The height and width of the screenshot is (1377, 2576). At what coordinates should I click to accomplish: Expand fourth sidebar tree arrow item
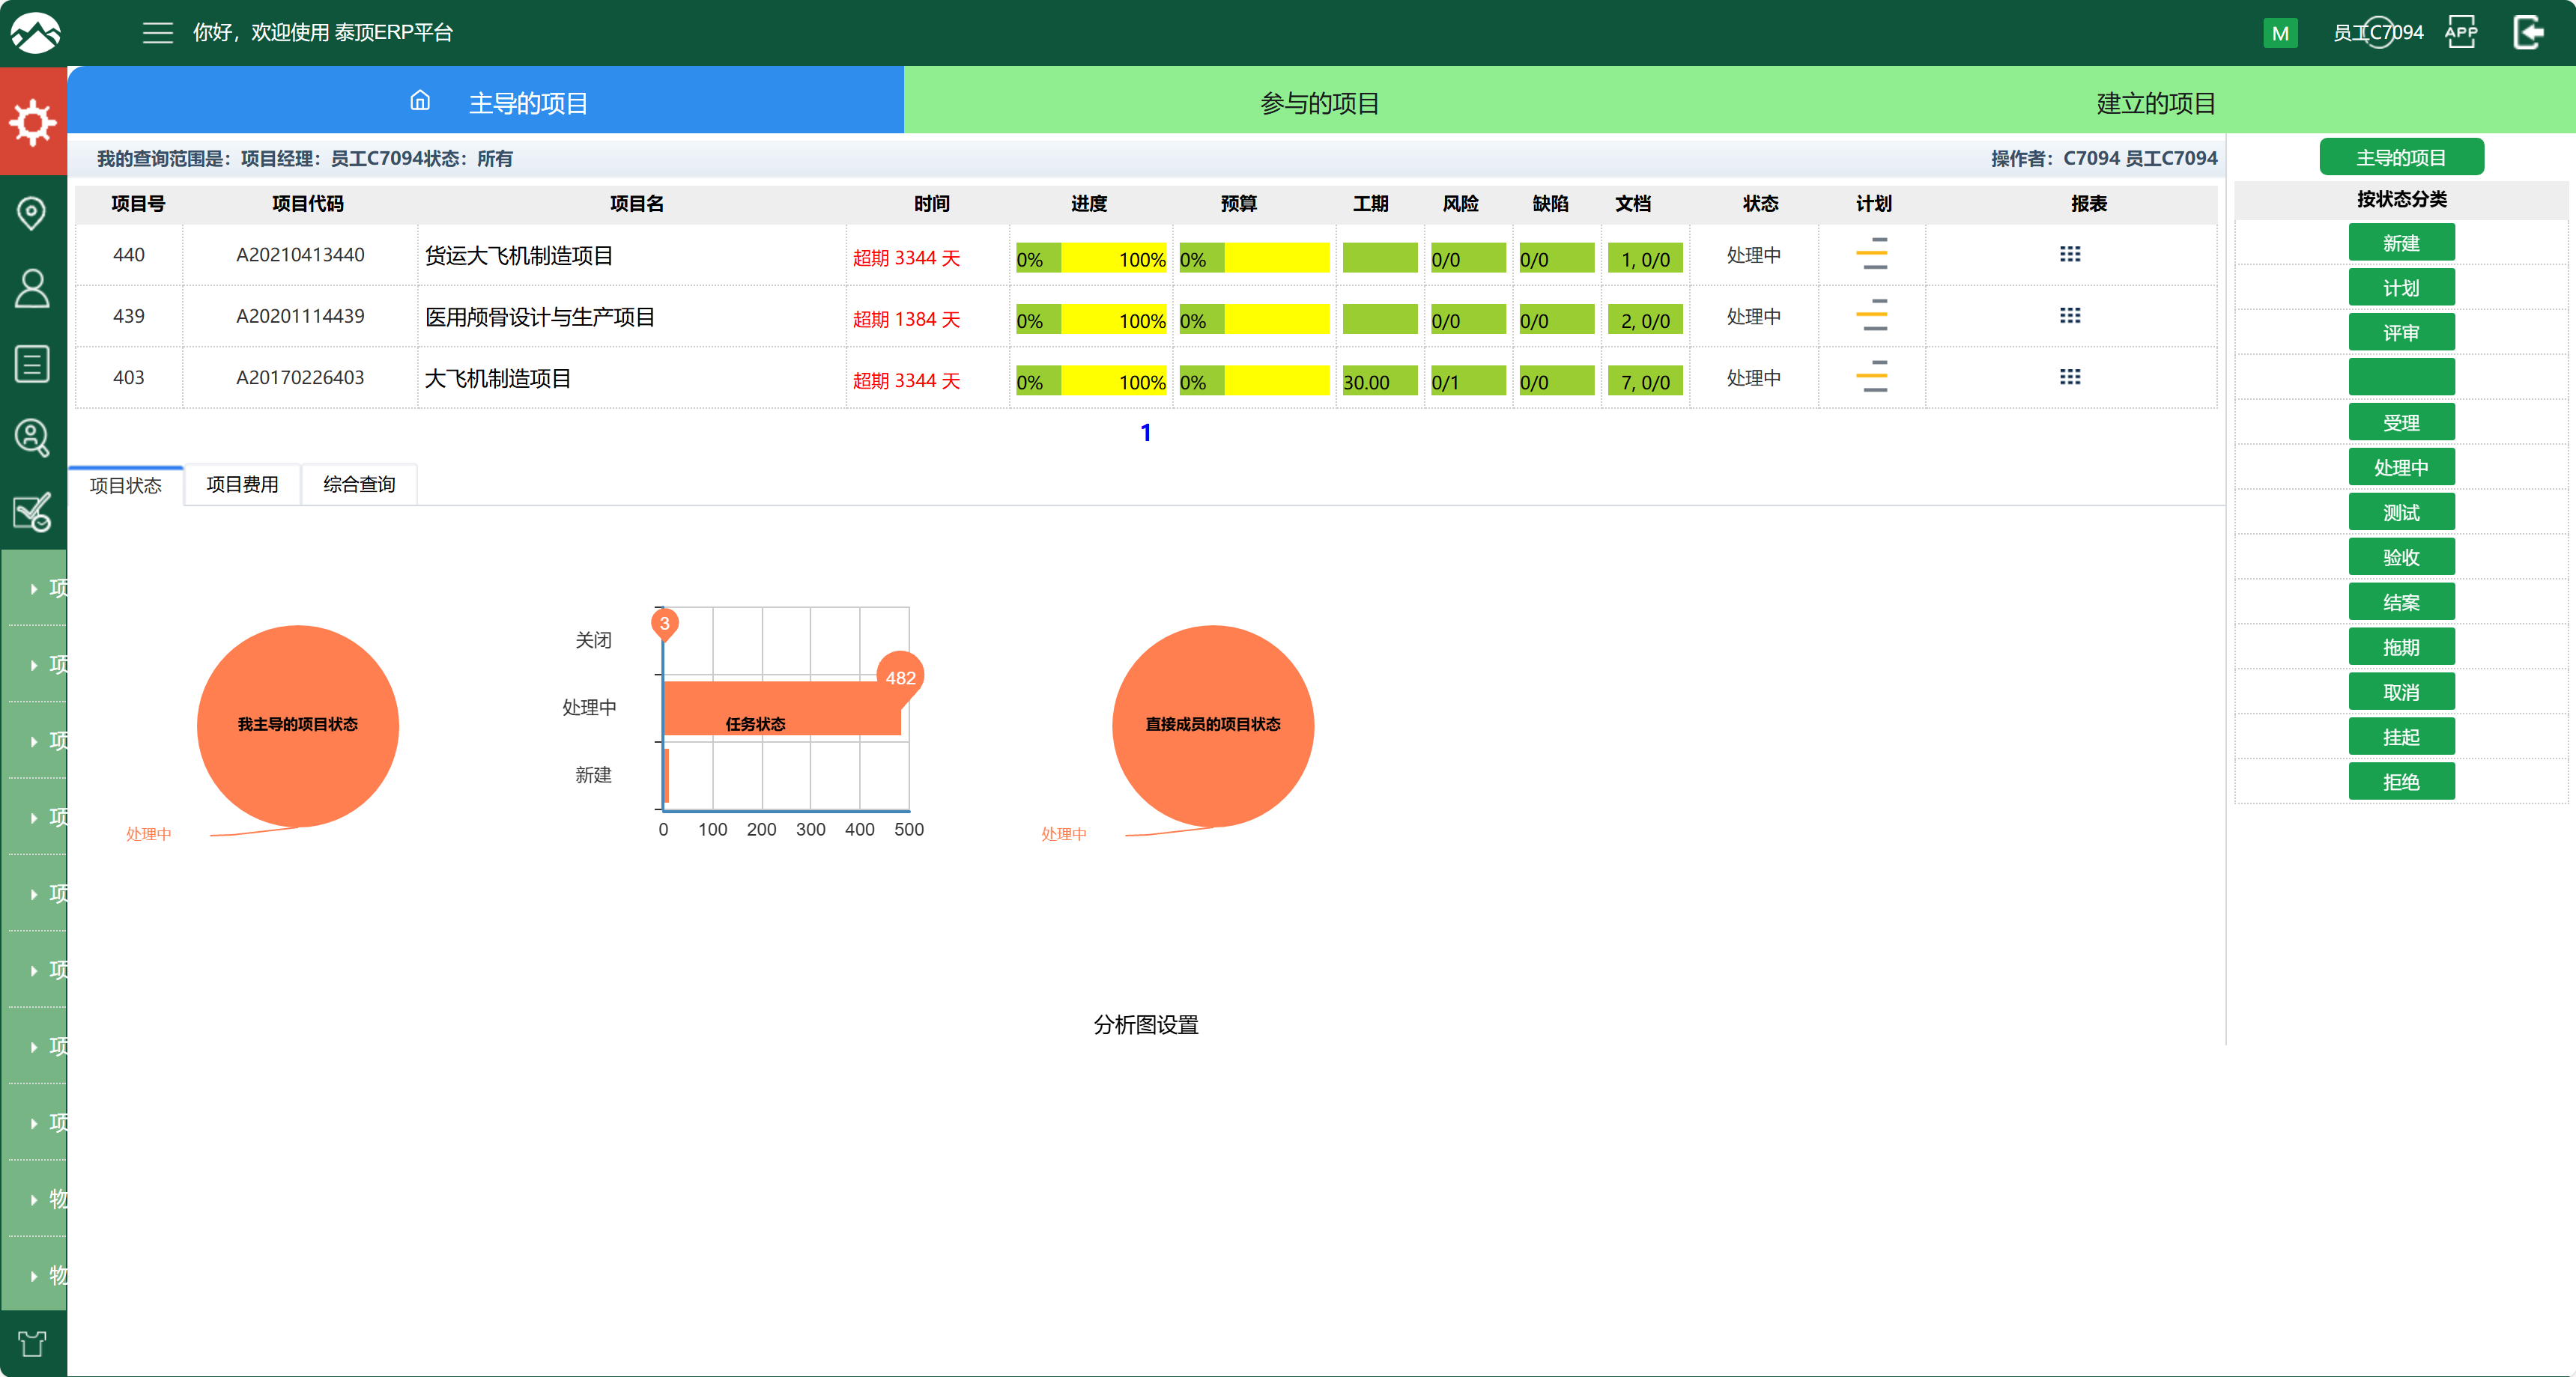pyautogui.click(x=34, y=818)
